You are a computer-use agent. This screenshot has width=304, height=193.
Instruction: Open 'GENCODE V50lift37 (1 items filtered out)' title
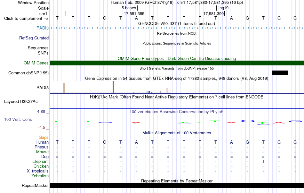click(x=176, y=23)
